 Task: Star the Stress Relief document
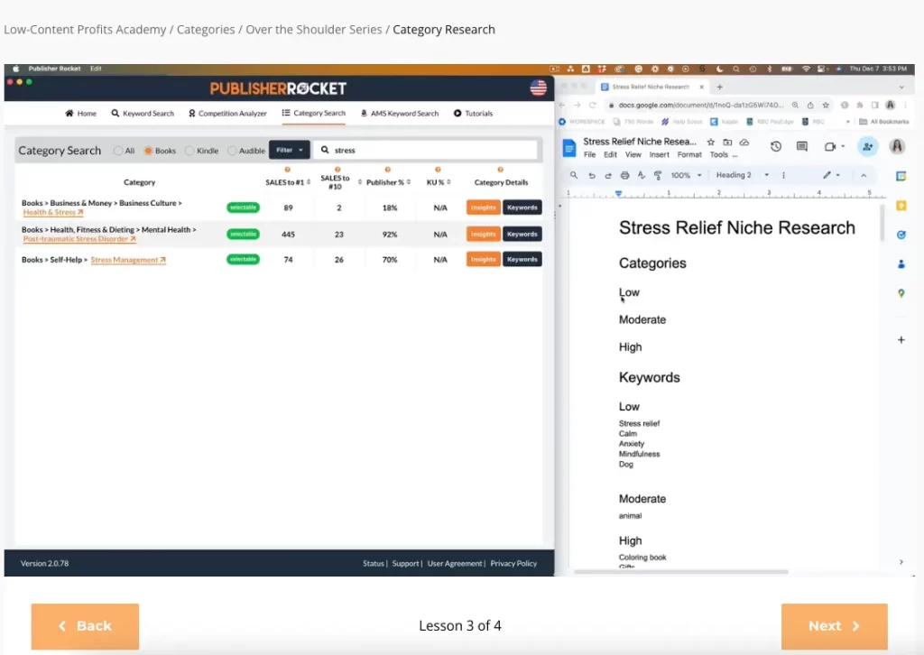(711, 142)
